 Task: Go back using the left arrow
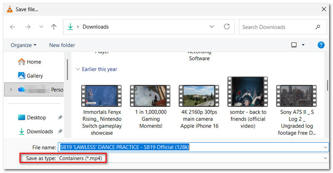tap(12, 27)
